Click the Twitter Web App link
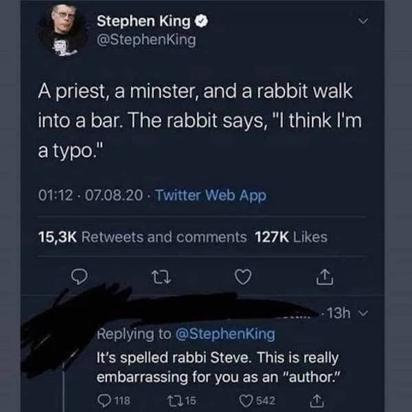Viewport: 412px width, 412px height. tap(210, 196)
